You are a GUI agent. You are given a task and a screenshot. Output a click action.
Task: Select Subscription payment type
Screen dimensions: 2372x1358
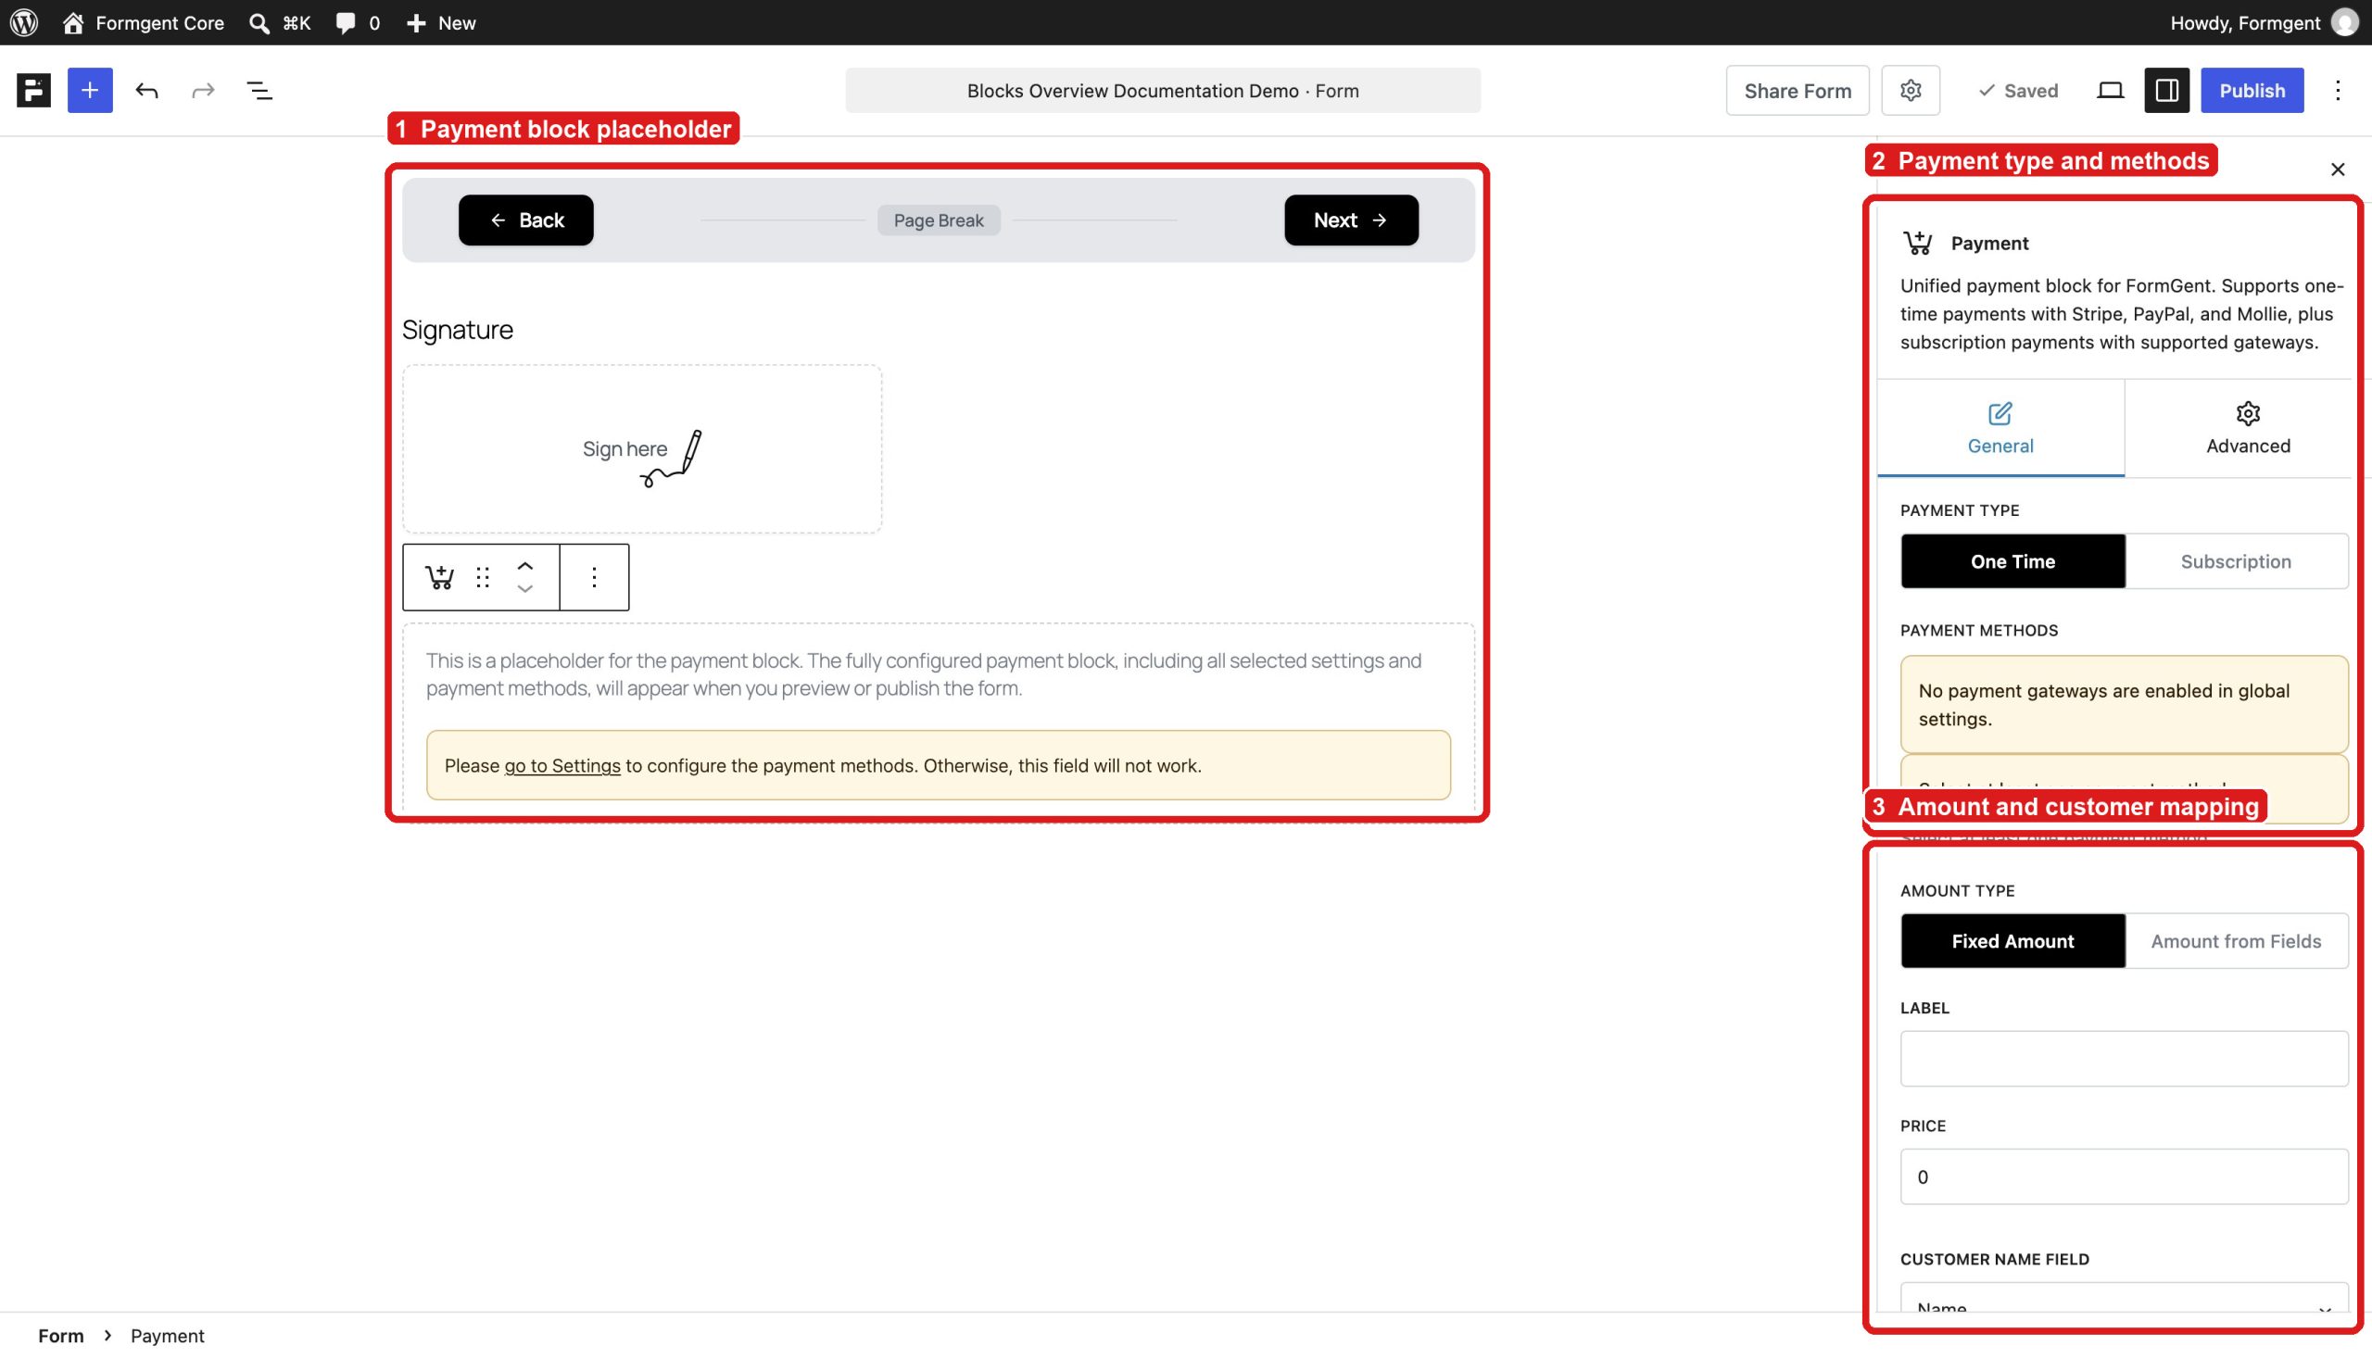pyautogui.click(x=2236, y=561)
